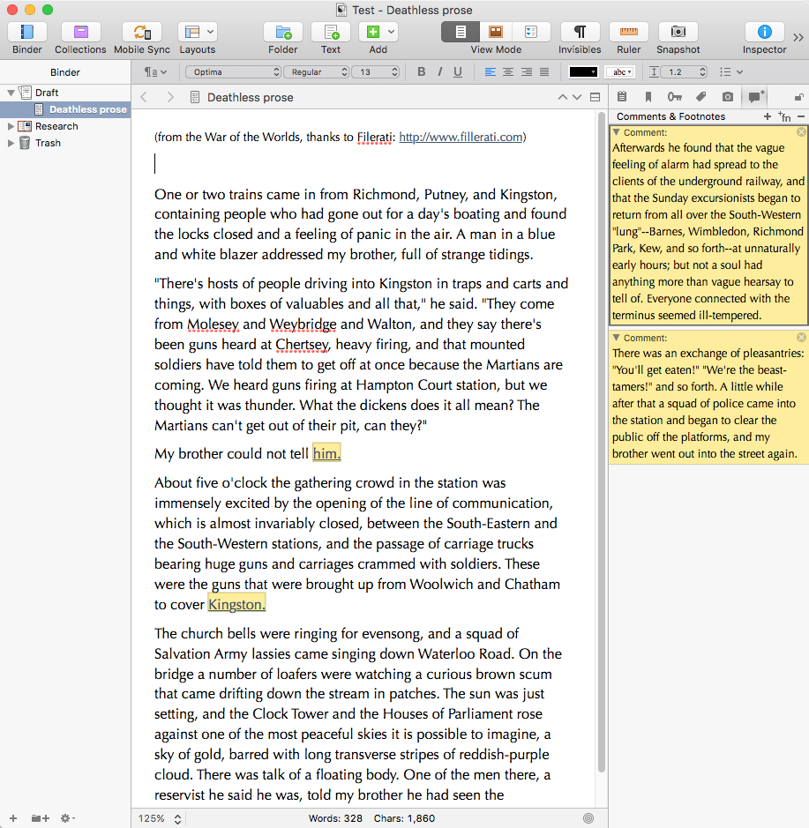
Task: Center align the text
Action: pos(508,71)
